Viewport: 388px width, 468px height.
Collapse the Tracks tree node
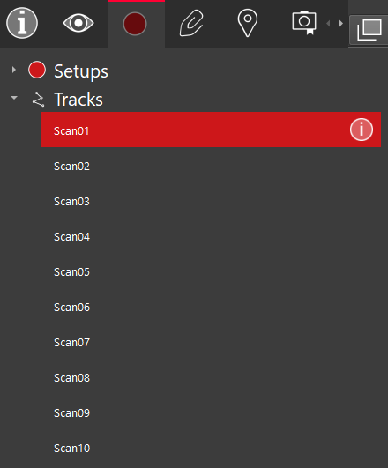coord(14,98)
